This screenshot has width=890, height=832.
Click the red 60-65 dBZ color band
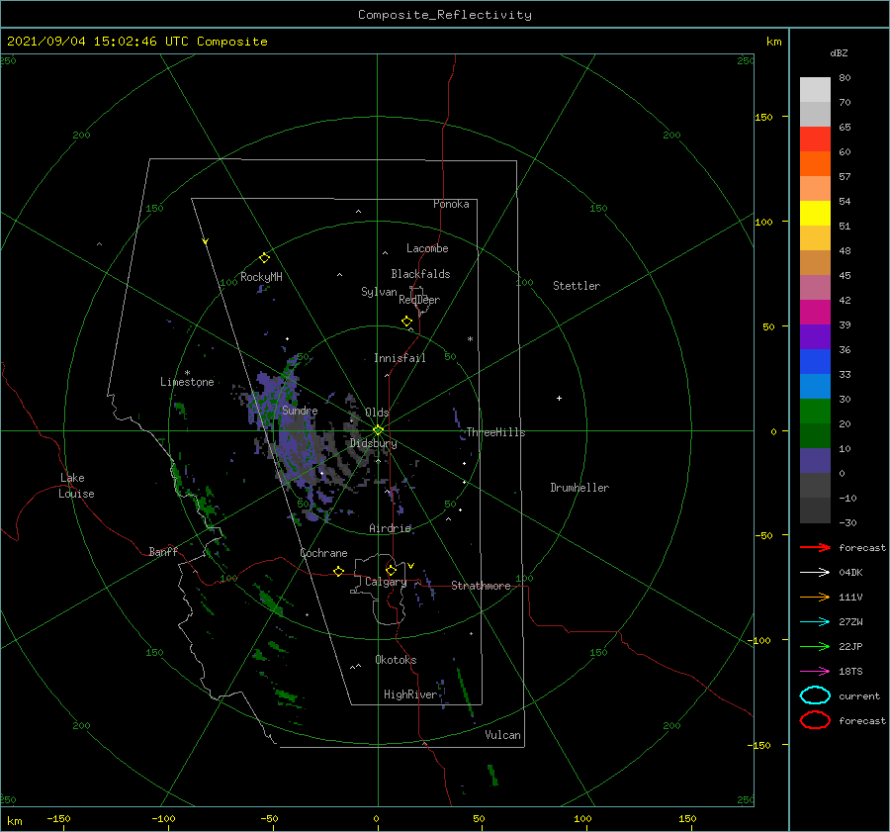pyautogui.click(x=815, y=139)
